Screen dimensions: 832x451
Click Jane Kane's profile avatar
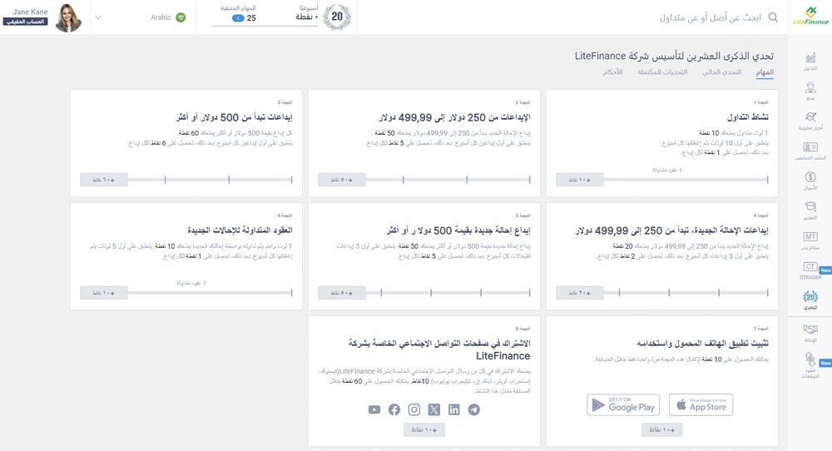tap(68, 17)
